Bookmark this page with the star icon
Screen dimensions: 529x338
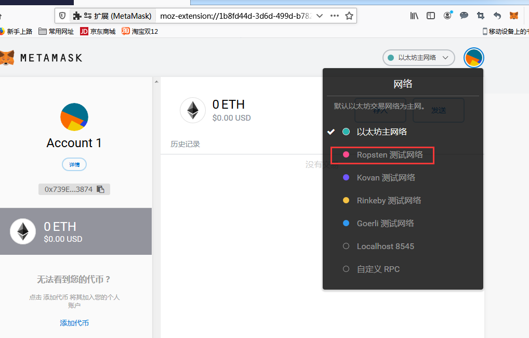[349, 16]
